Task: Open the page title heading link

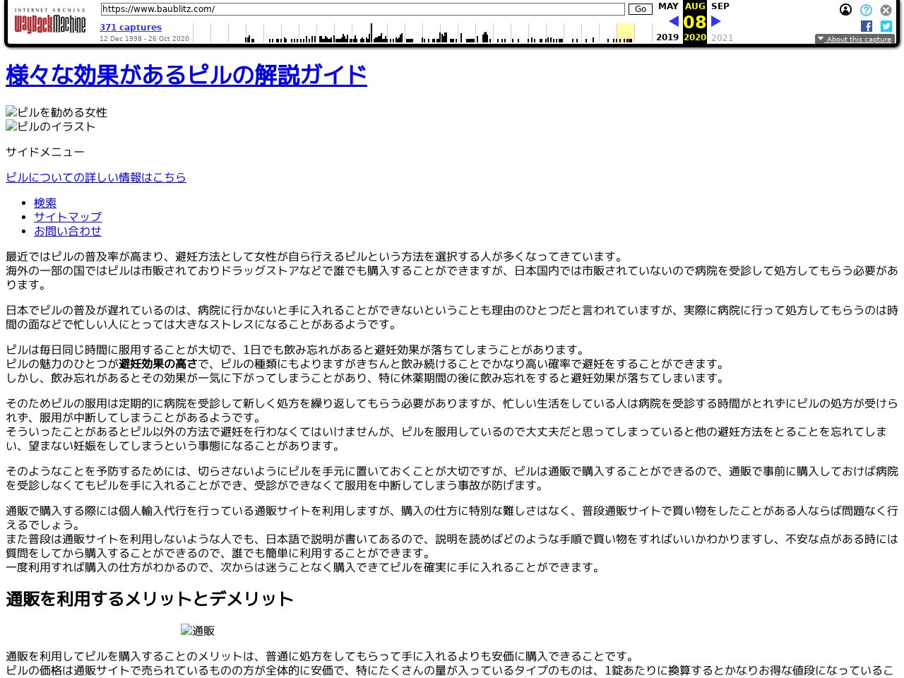Action: click(x=186, y=75)
